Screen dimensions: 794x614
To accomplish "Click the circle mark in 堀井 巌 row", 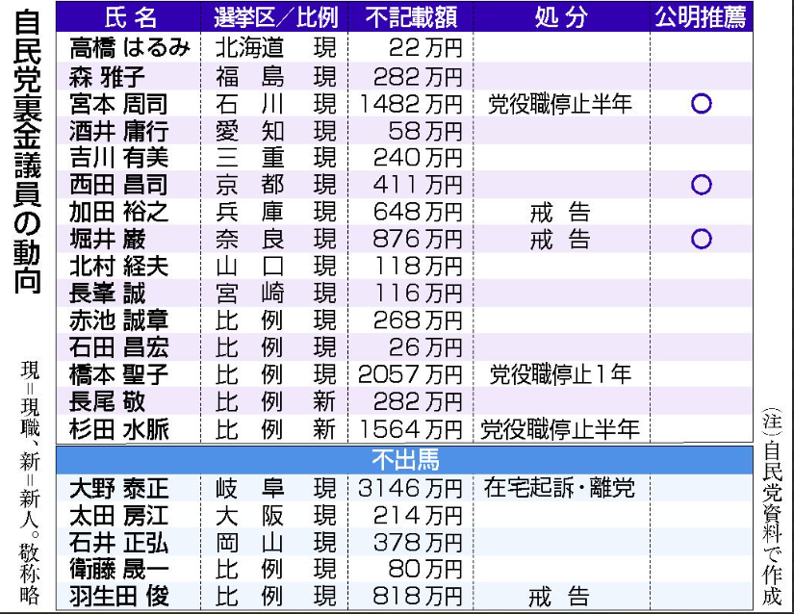I will [701, 238].
